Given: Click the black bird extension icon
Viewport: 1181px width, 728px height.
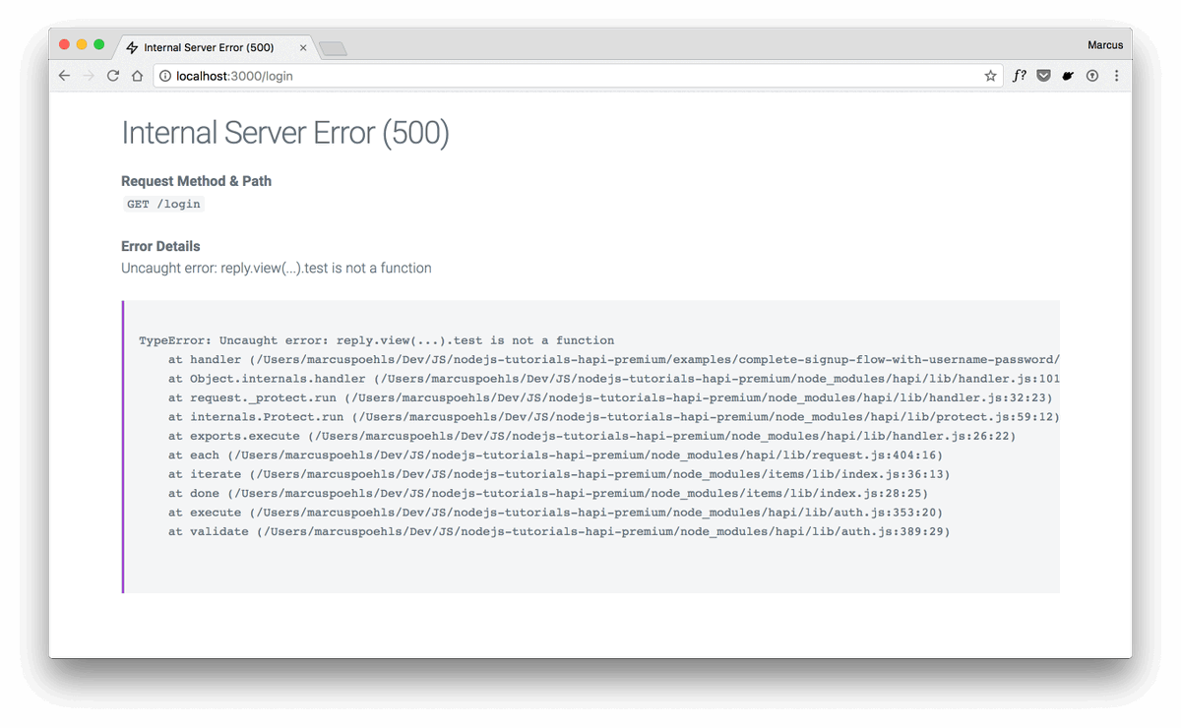Looking at the screenshot, I should click(x=1068, y=76).
